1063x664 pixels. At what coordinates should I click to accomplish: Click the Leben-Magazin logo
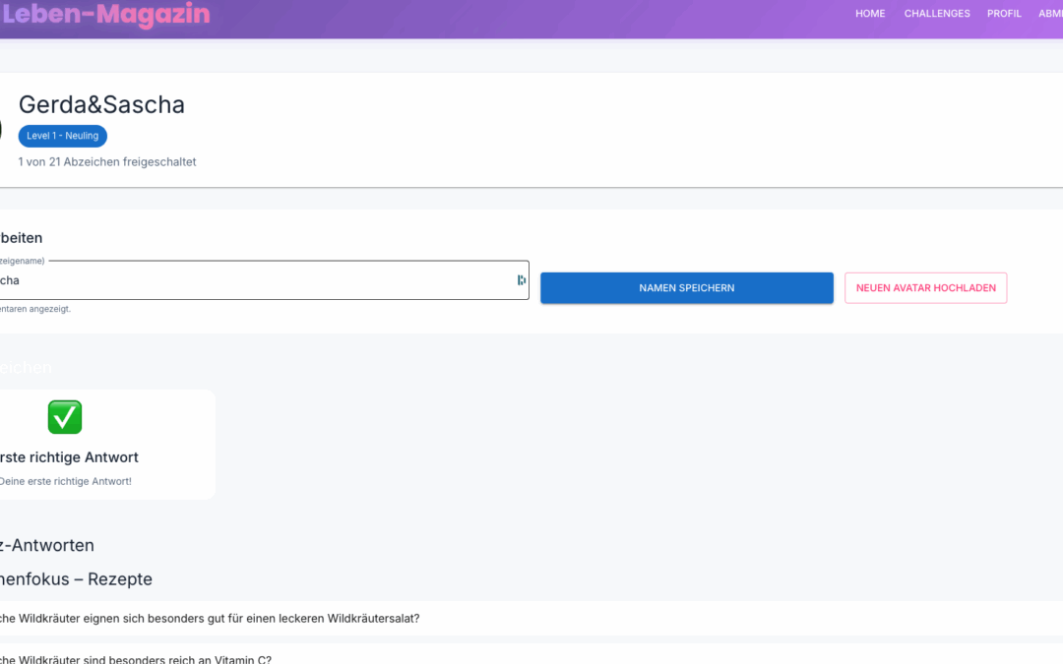pyautogui.click(x=106, y=15)
